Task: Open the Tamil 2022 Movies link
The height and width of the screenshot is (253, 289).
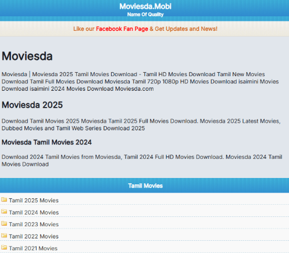Action: 34,236
